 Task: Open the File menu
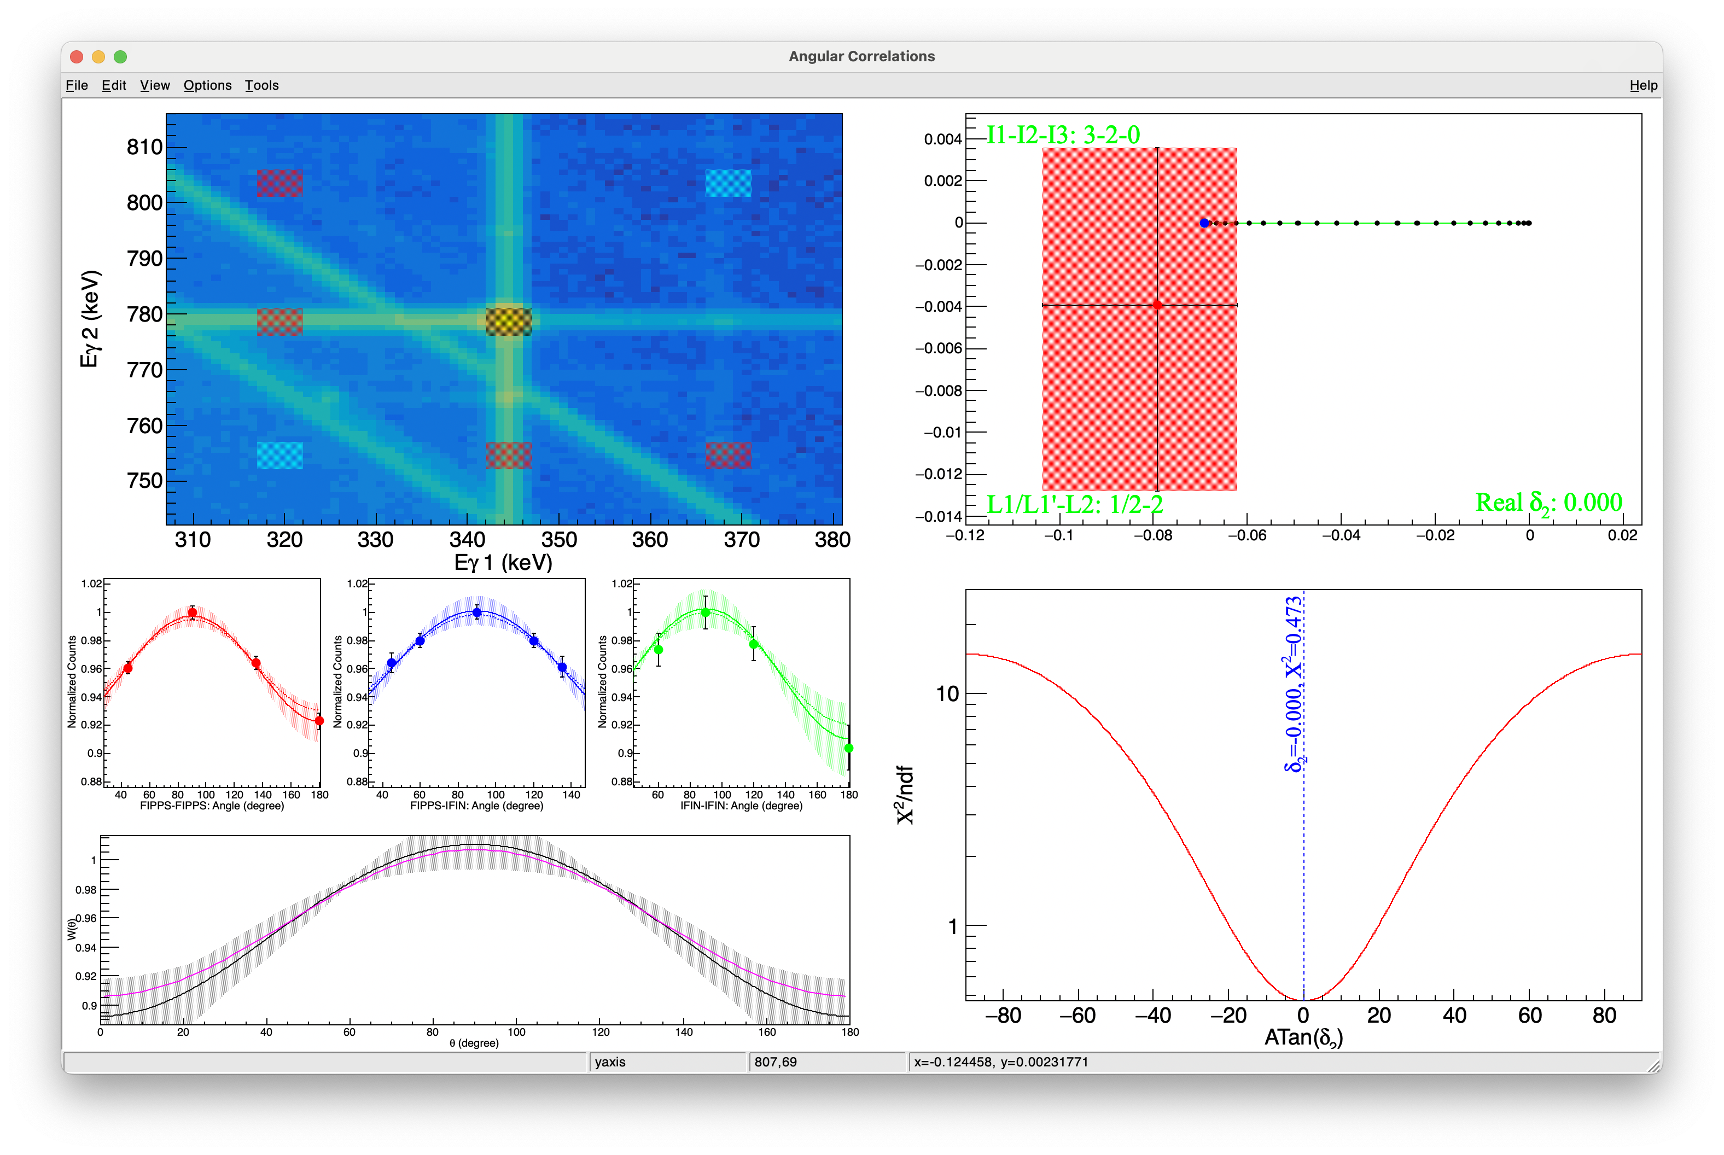click(x=77, y=85)
